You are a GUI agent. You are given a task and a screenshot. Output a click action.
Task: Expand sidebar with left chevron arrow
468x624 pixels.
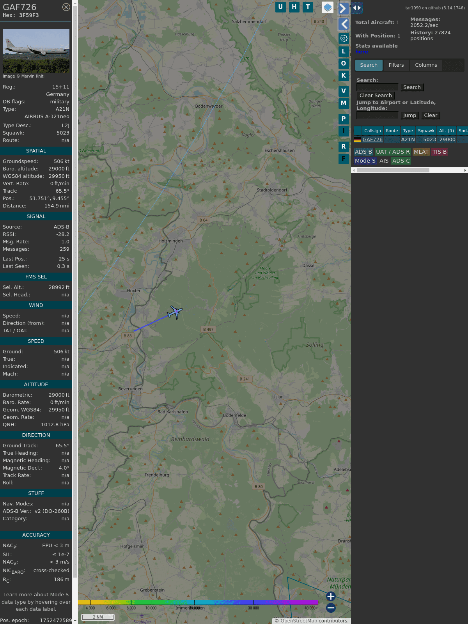[x=344, y=24]
